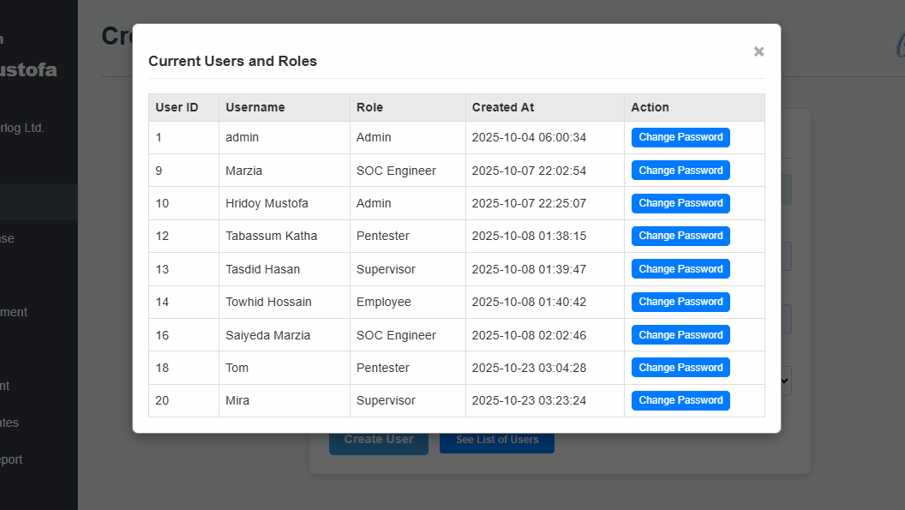Change password for Towhid Hossain
This screenshot has height=510, width=905.
point(680,302)
